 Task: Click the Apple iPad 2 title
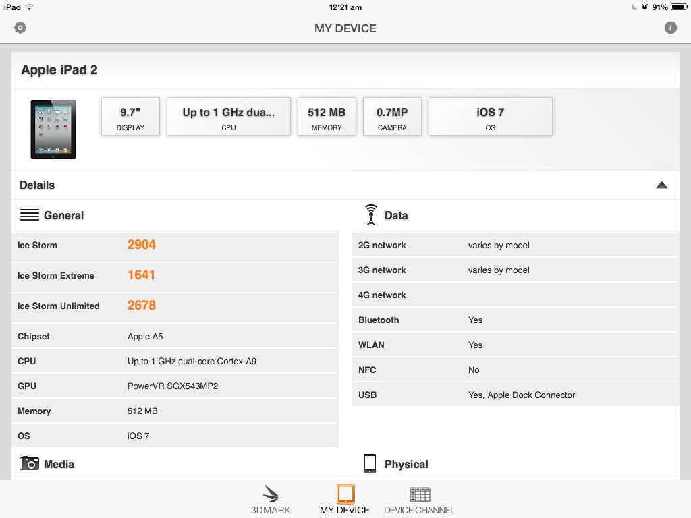click(59, 69)
